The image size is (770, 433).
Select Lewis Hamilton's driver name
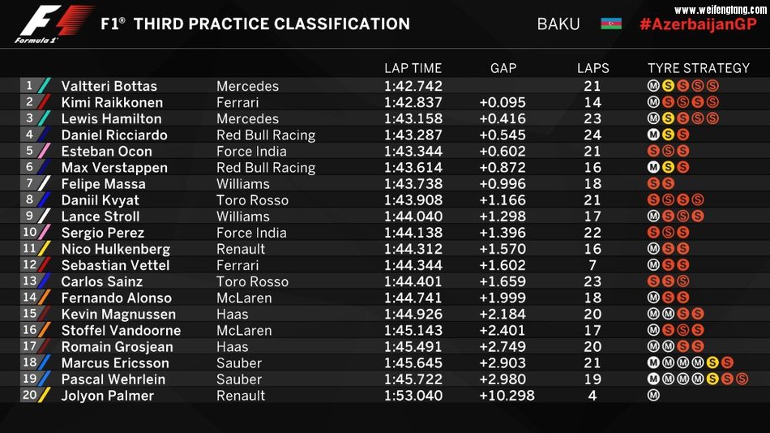pyautogui.click(x=113, y=118)
